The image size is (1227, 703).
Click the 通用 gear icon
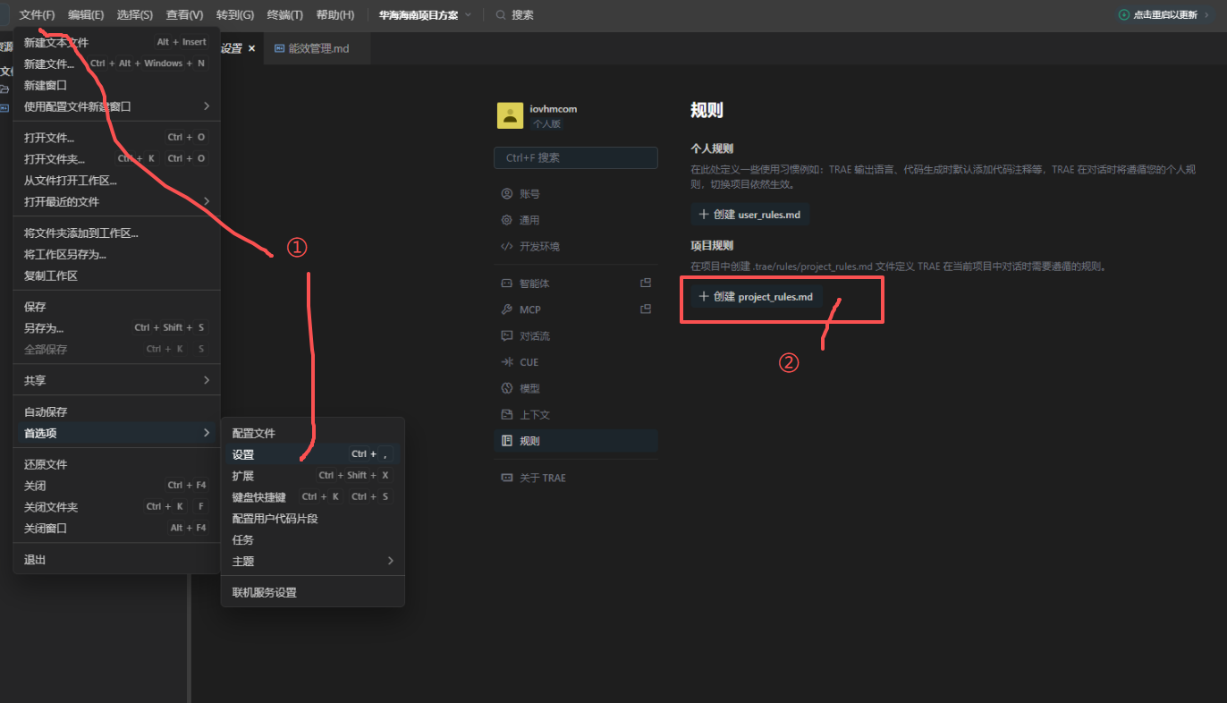507,220
